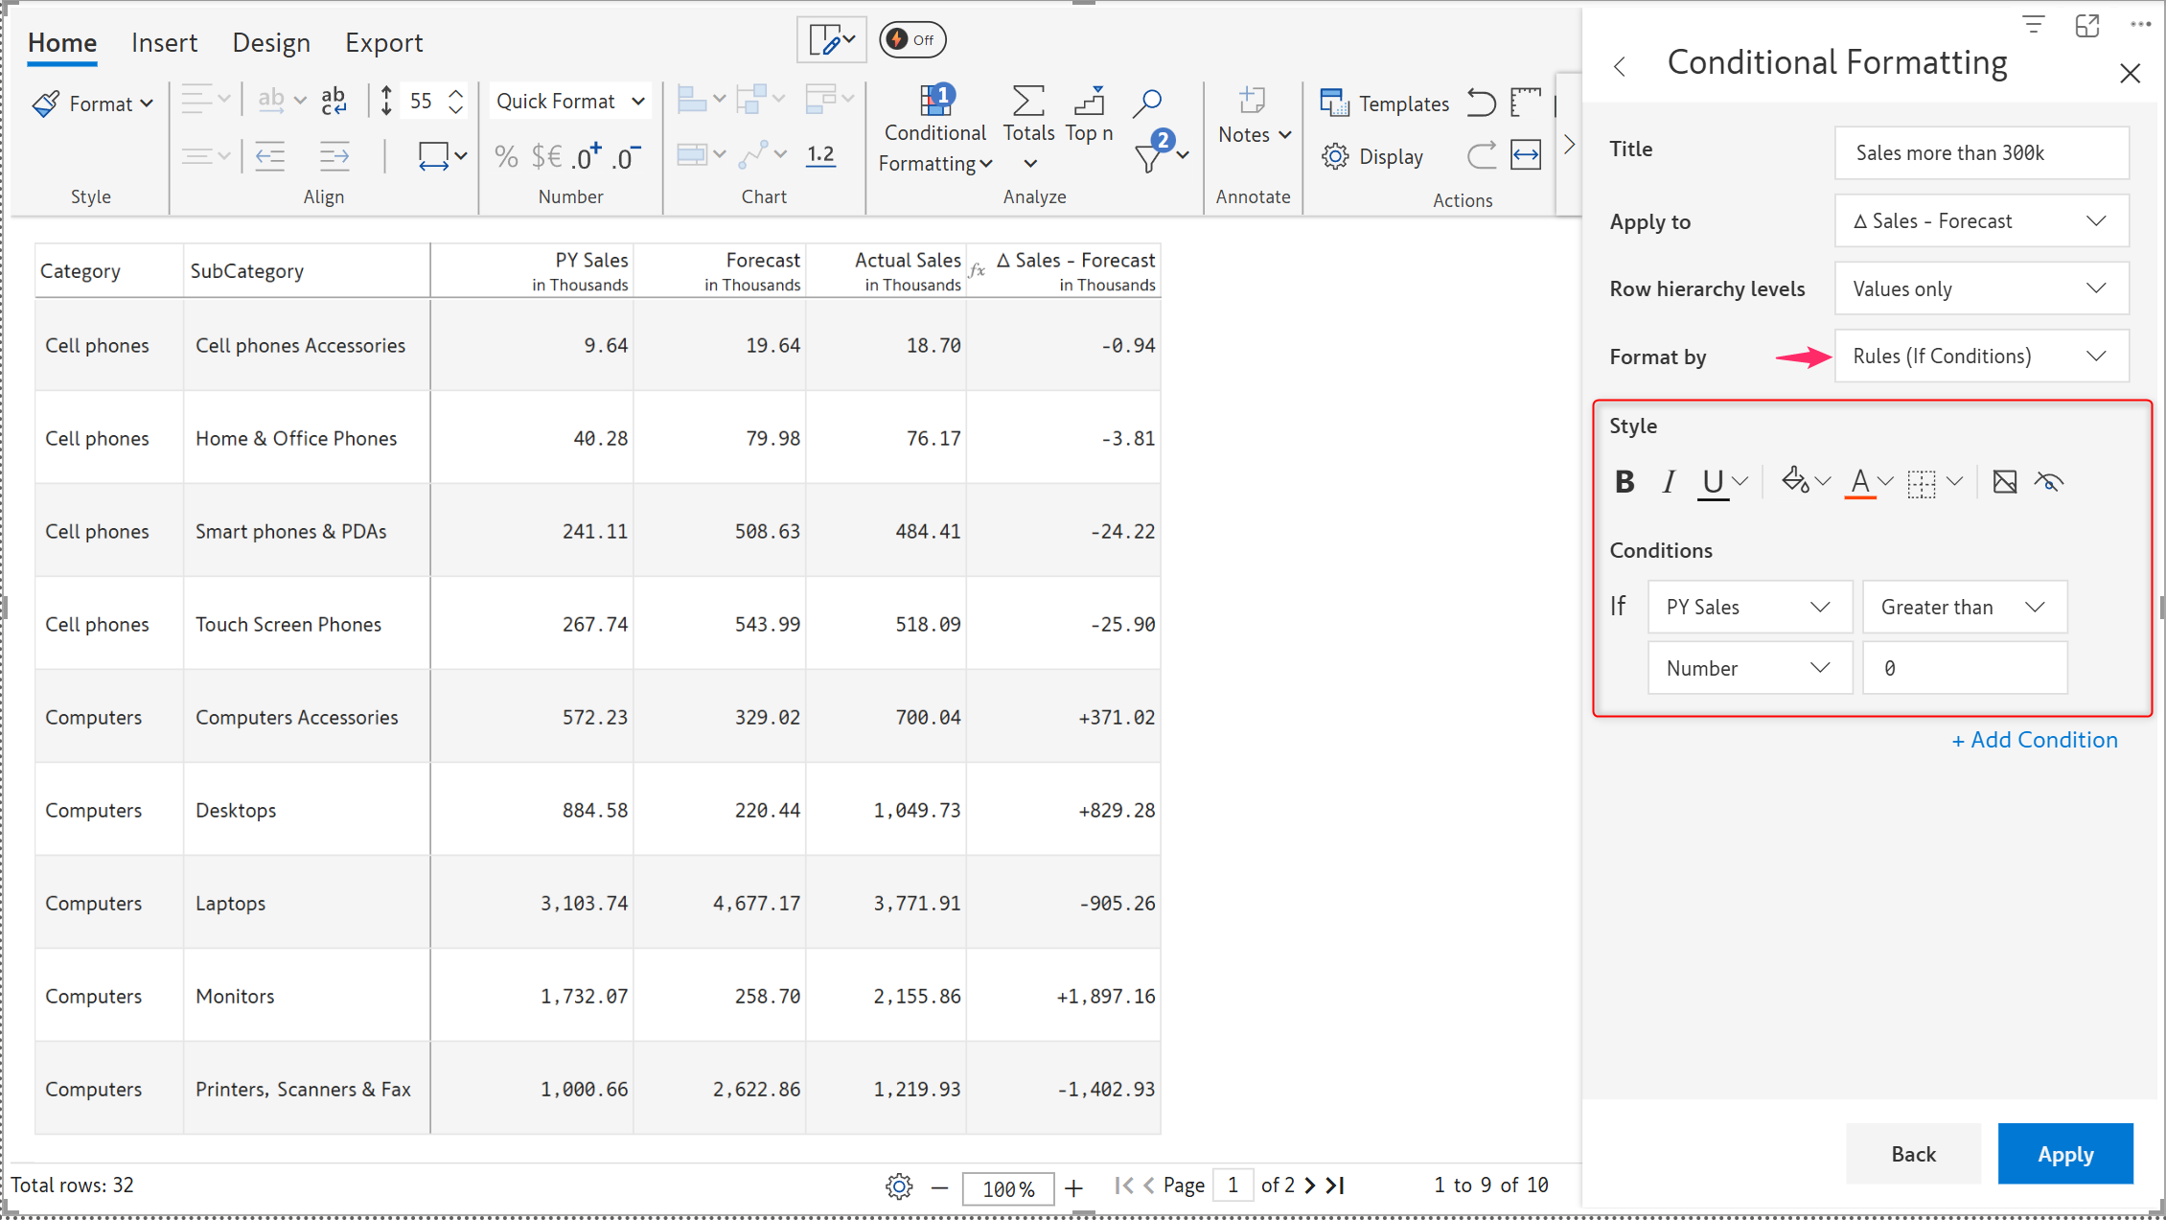Toggle the performance mode Off switch
Image resolution: width=2166 pixels, height=1220 pixels.
[x=912, y=39]
